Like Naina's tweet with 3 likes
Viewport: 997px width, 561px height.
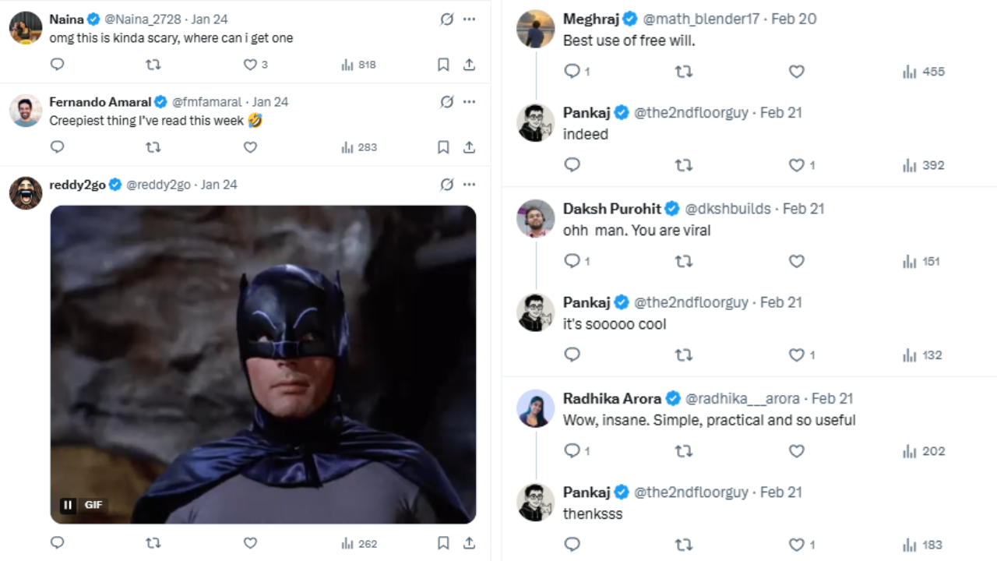click(250, 65)
